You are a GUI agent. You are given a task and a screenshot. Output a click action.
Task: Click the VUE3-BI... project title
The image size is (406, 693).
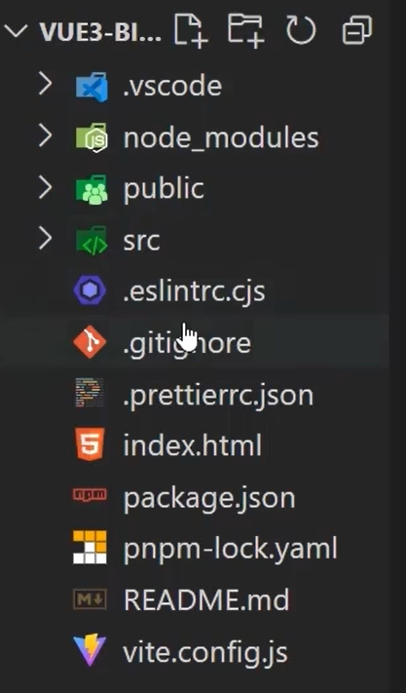[x=100, y=32]
